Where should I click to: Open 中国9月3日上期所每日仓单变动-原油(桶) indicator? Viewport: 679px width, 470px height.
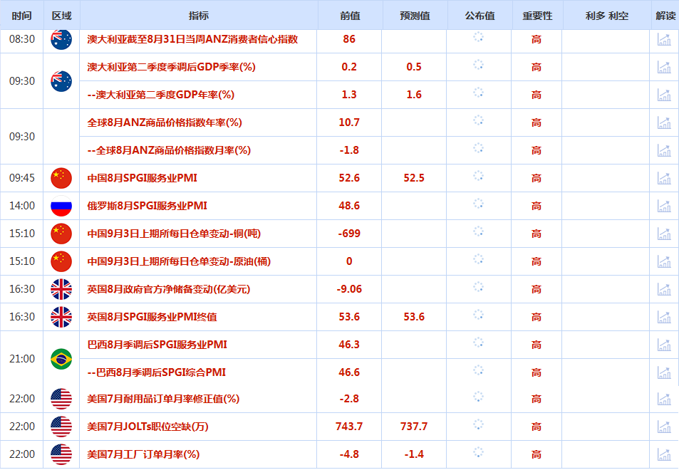[179, 261]
